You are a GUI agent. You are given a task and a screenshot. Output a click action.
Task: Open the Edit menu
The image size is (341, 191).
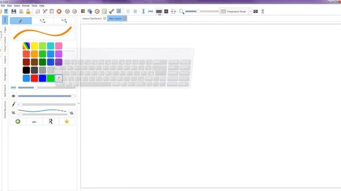pyautogui.click(x=3, y=6)
